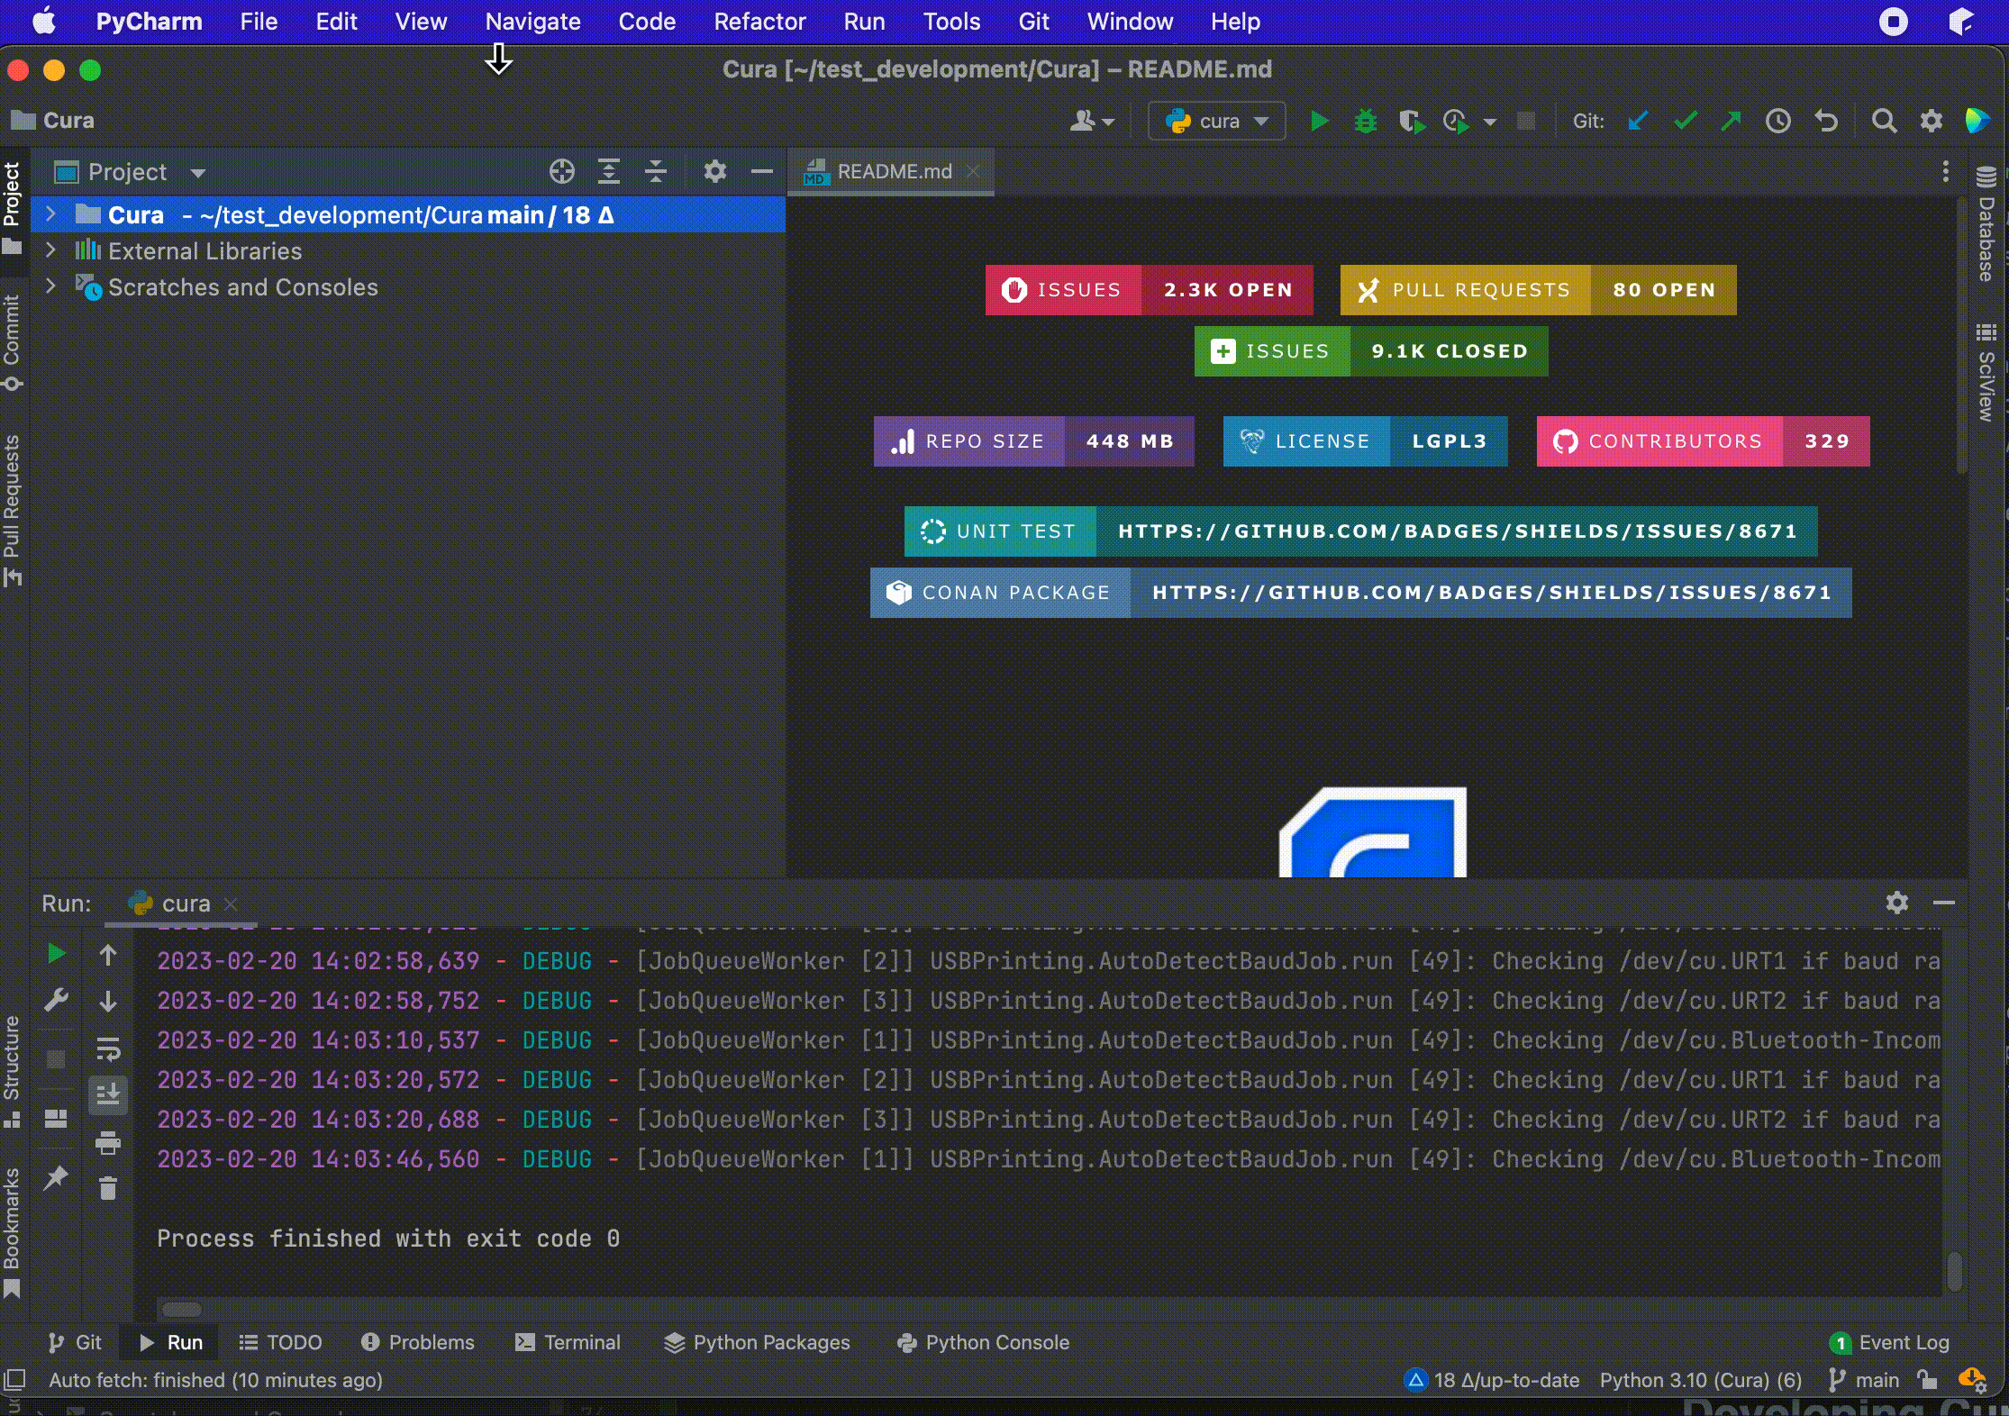
Task: Run cura with coverage icon
Action: tap(1412, 121)
